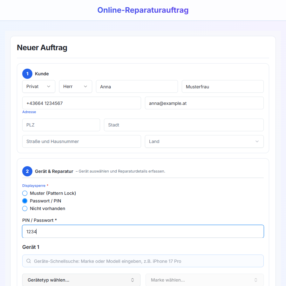Click the Stadt city field

pyautogui.click(x=184, y=125)
